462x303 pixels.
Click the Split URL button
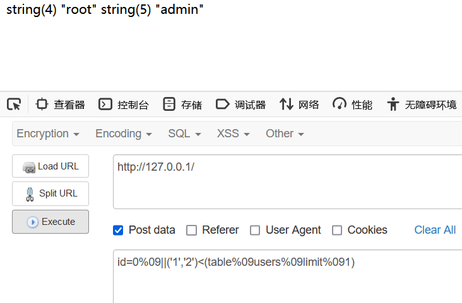50,193
